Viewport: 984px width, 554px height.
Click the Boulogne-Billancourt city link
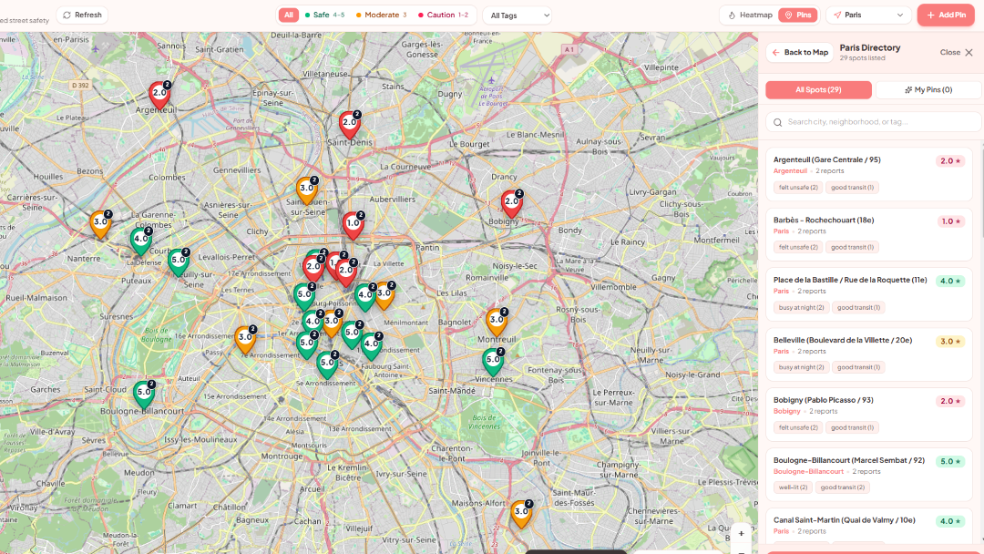808,471
